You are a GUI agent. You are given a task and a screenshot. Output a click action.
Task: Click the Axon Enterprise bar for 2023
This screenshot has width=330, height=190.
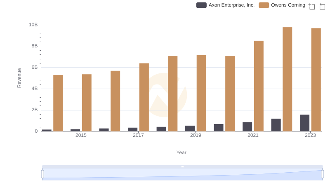click(304, 123)
